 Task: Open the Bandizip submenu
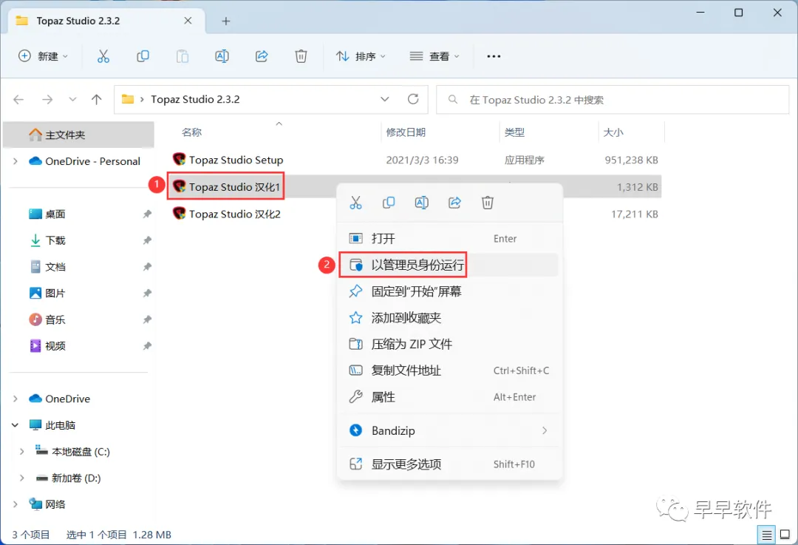449,431
